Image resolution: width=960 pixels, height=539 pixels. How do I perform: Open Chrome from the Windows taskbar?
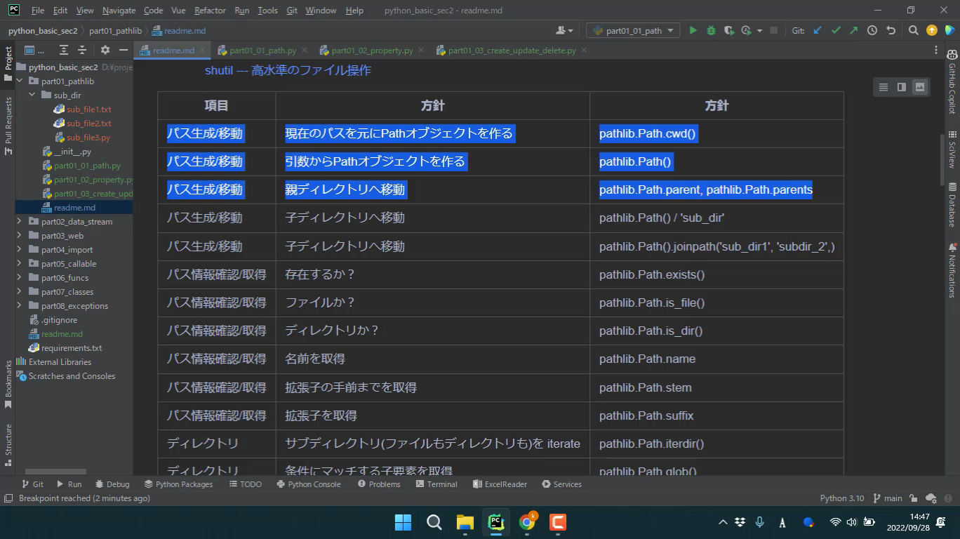click(527, 522)
